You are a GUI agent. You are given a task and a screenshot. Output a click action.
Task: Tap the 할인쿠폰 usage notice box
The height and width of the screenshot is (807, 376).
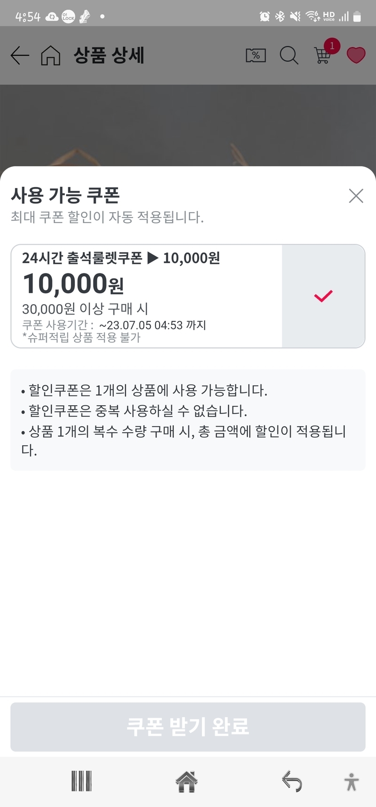tap(188, 420)
